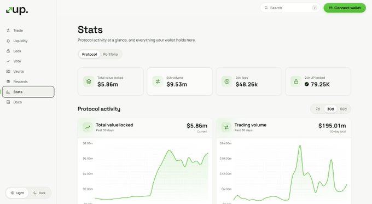The height and width of the screenshot is (204, 372).
Task: Click the wallet icon in Connect wallet
Action: click(x=330, y=8)
